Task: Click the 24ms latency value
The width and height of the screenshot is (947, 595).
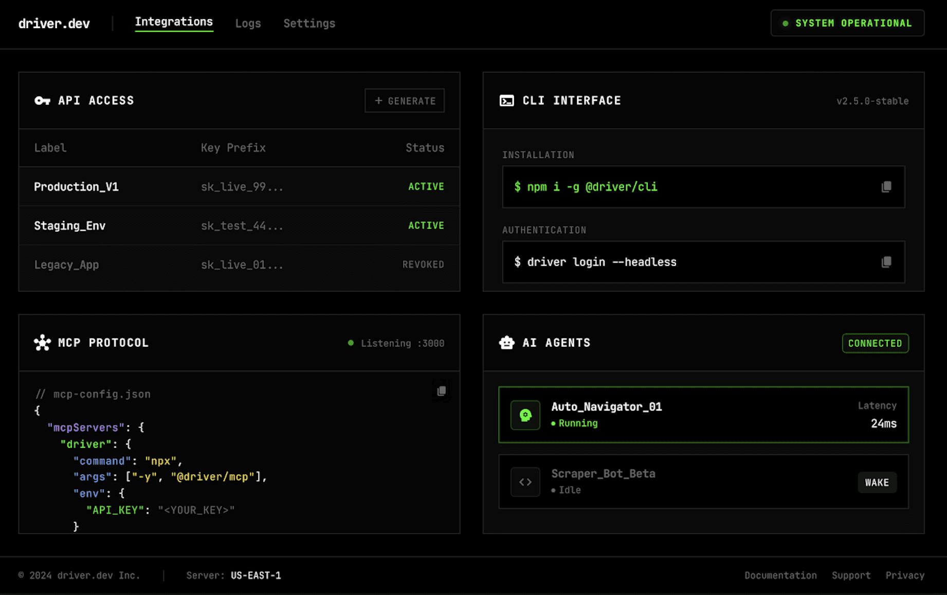Action: (884, 423)
